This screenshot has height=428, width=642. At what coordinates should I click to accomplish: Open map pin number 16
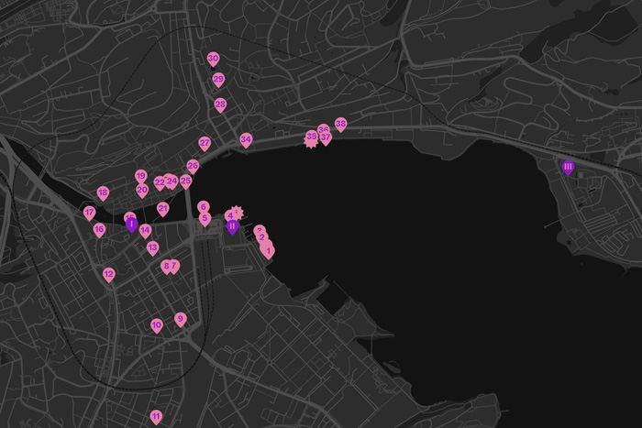pos(99,230)
